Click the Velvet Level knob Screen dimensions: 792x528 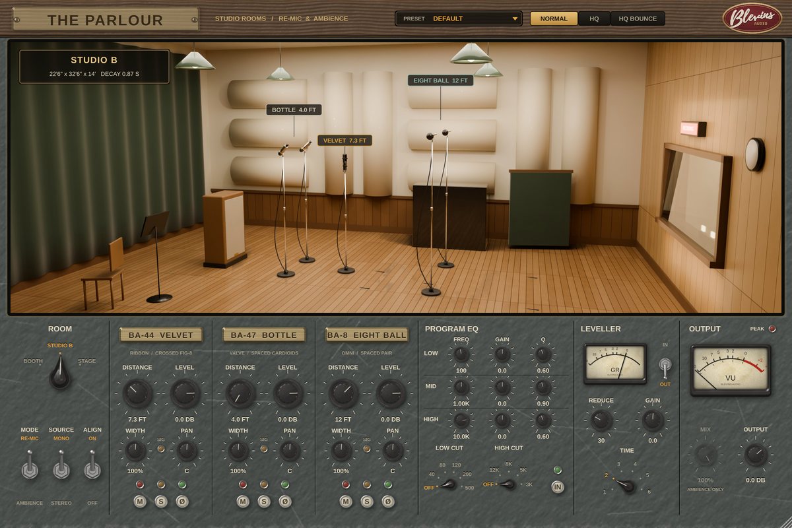click(x=185, y=393)
